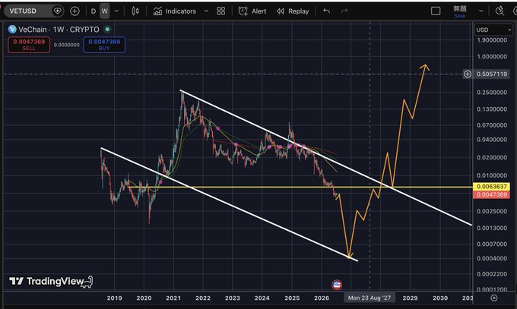The width and height of the screenshot is (517, 309).
Task: Click the plus icon at 0.5057119 price
Action: [x=468, y=74]
